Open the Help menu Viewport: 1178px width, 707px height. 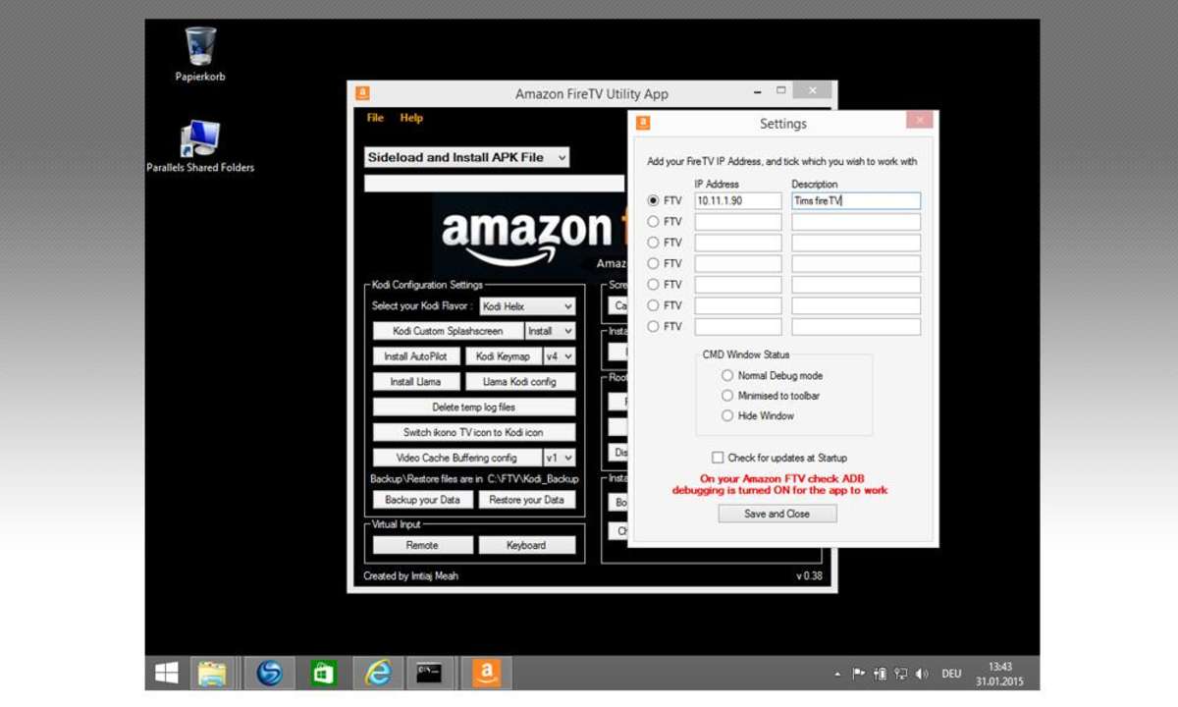point(411,118)
